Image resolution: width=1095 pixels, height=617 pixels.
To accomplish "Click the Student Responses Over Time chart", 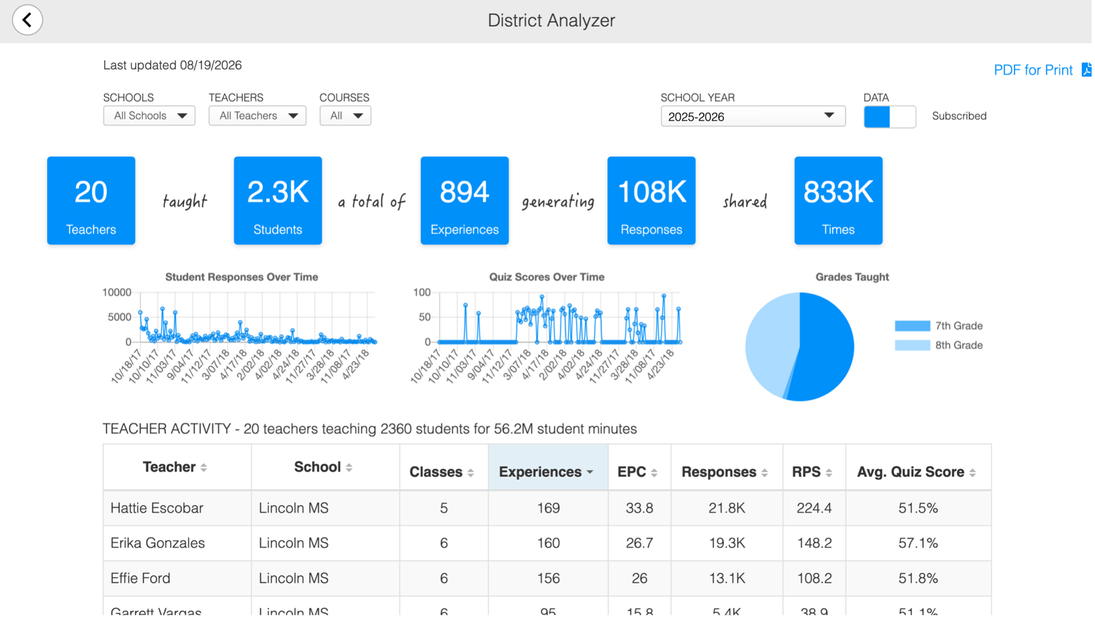I will click(242, 330).
